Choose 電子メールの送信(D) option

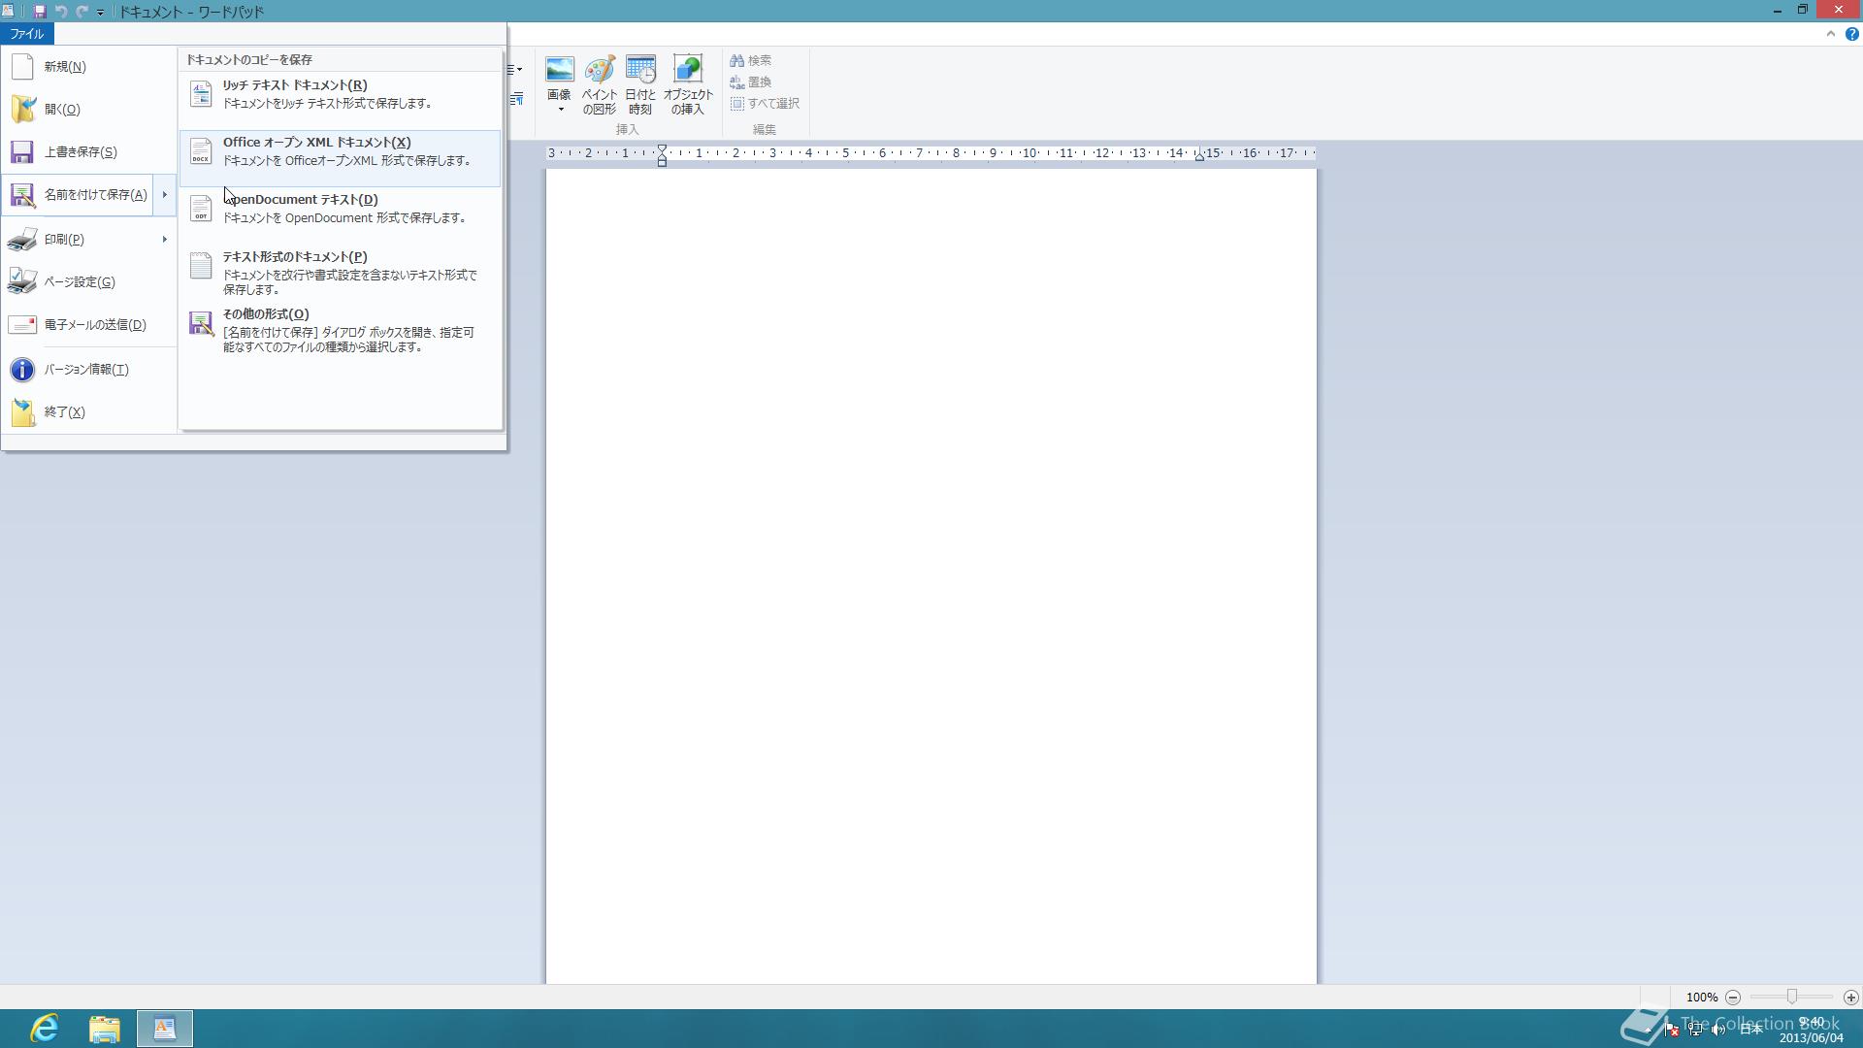[88, 325]
